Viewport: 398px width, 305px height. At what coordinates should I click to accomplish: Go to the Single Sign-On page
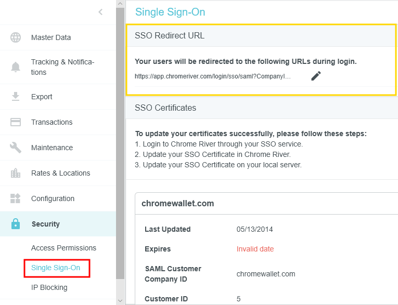point(56,268)
